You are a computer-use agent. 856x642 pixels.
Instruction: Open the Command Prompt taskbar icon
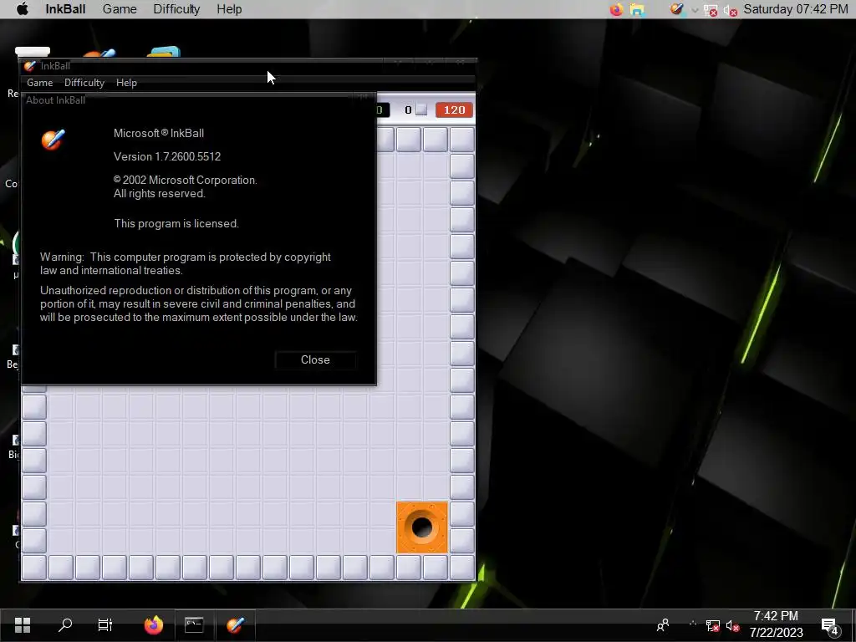[194, 624]
